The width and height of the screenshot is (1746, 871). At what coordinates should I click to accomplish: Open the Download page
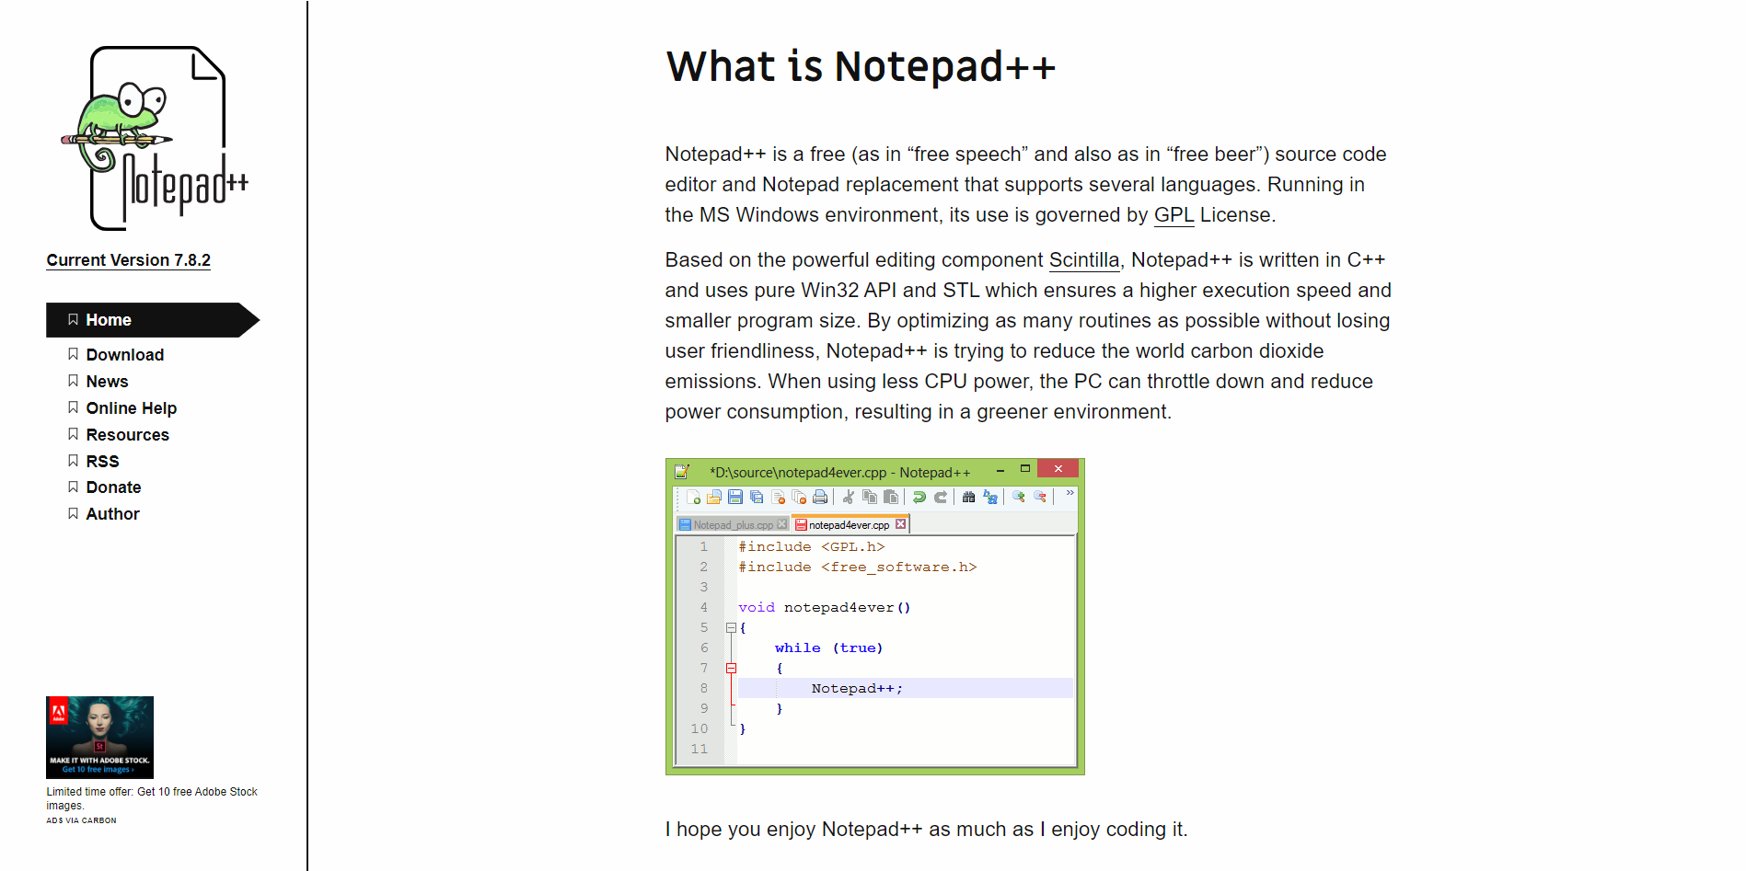coord(124,354)
